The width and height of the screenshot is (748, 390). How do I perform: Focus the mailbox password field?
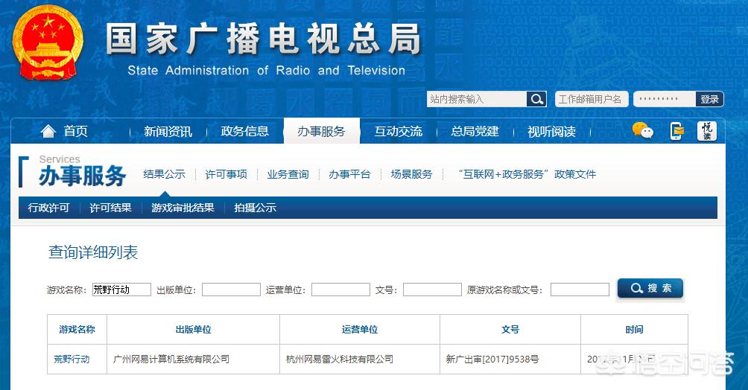(665, 99)
